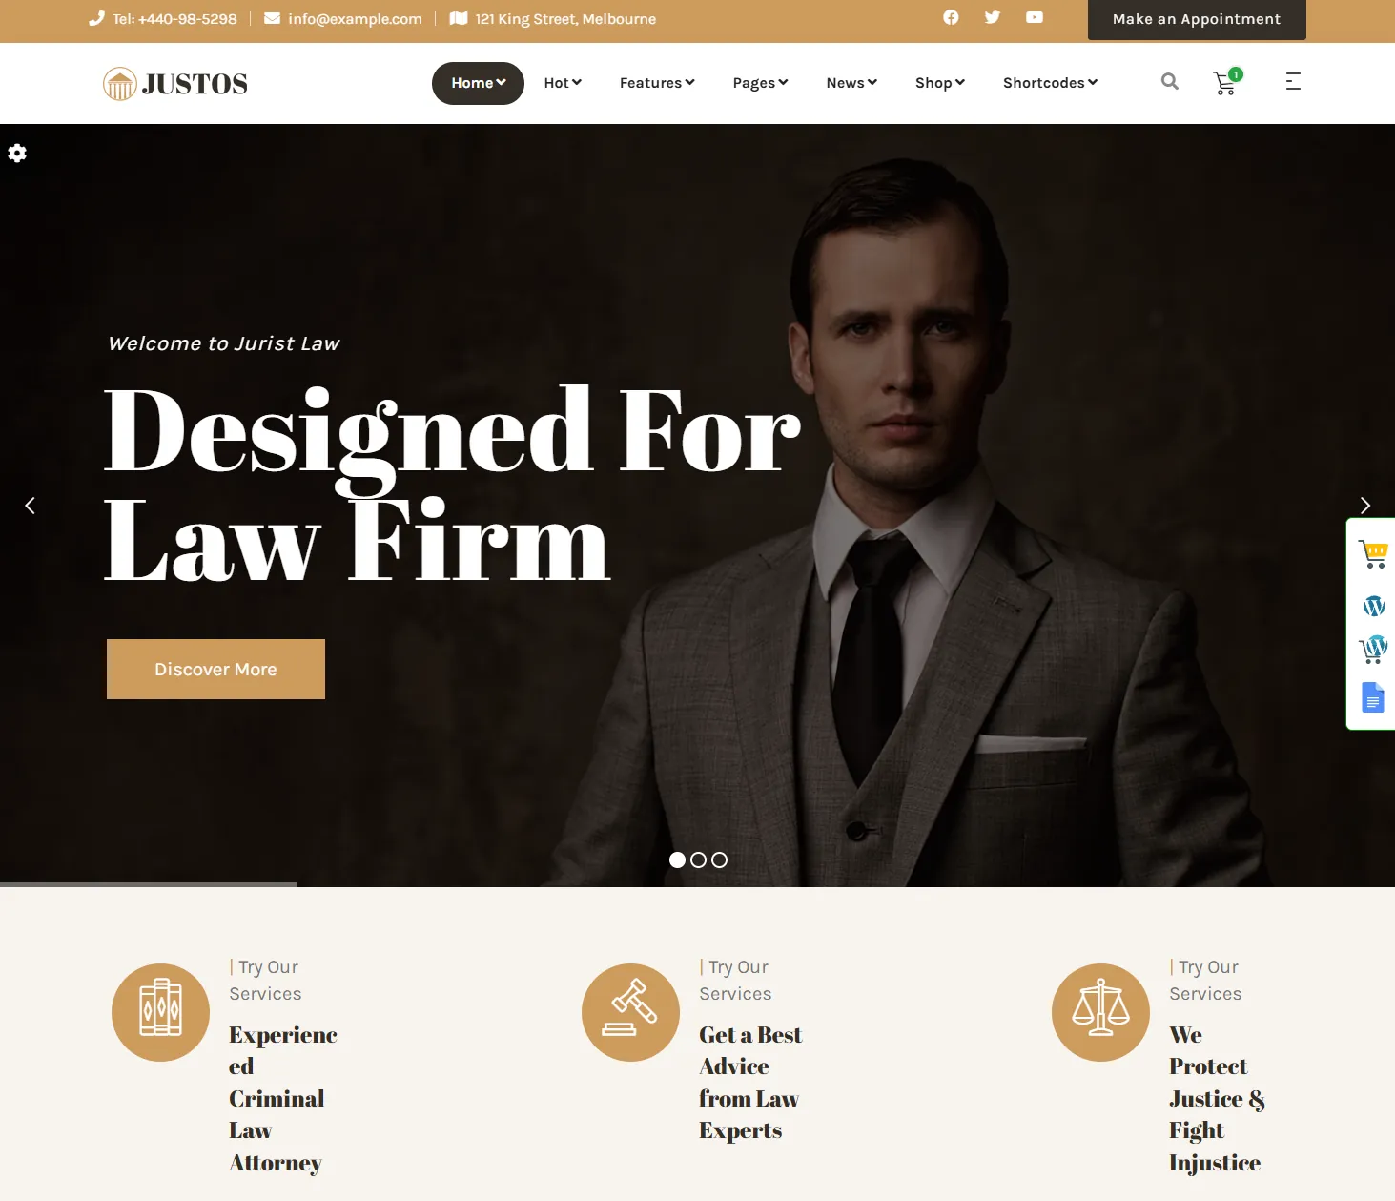Open the Twitter social icon
Viewport: 1395px width, 1201px height.
[993, 17]
